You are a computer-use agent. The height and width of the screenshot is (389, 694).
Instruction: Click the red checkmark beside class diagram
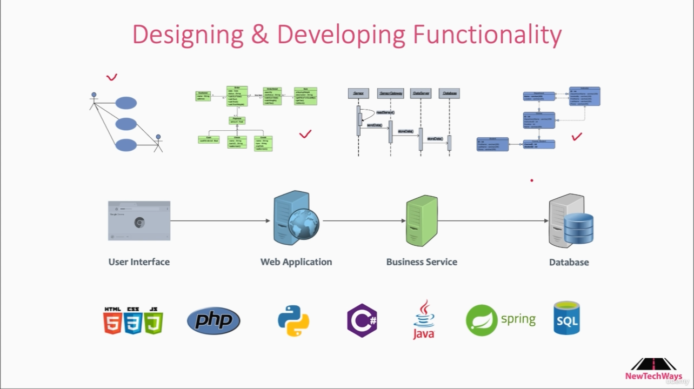coord(305,133)
